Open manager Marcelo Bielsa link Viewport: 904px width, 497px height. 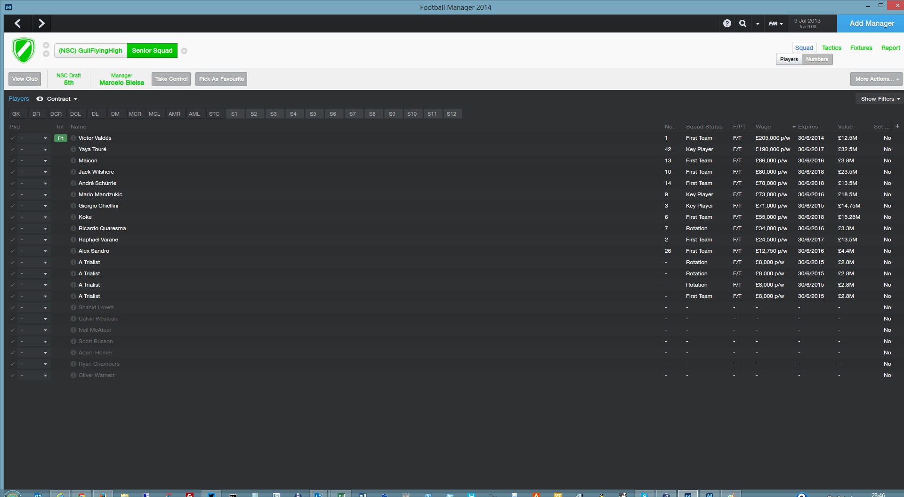coord(121,82)
